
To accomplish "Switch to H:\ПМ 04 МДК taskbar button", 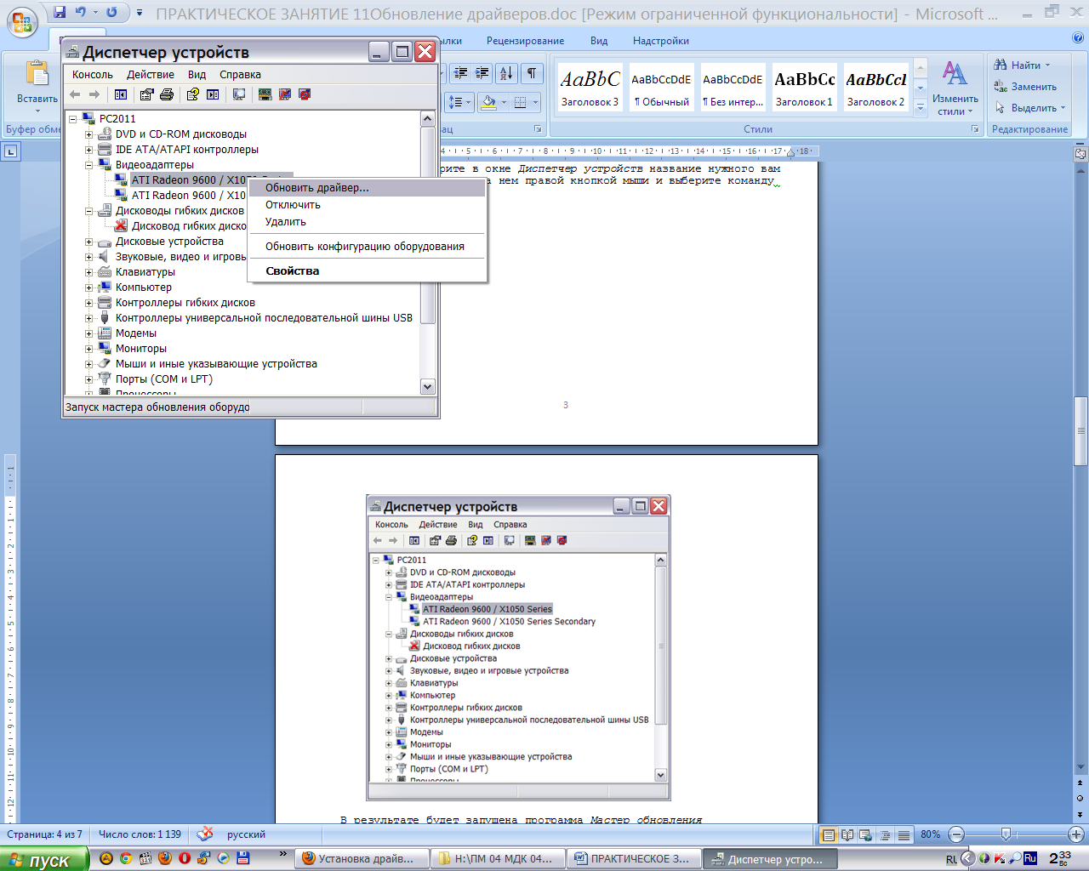I will pos(497,859).
